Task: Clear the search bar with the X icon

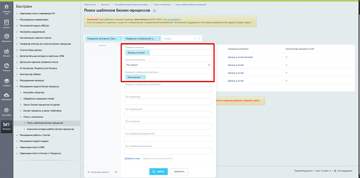Action: [x=199, y=38]
